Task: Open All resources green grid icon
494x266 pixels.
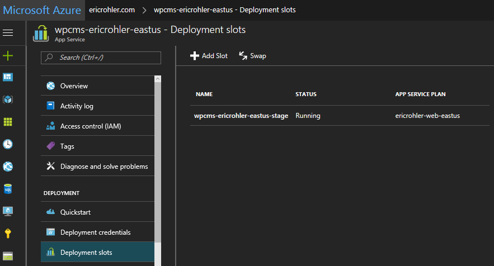Action: click(8, 122)
